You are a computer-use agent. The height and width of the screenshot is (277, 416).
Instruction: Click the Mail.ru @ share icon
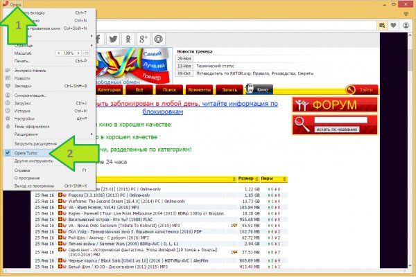[159, 39]
